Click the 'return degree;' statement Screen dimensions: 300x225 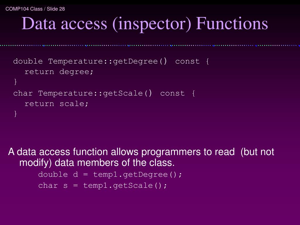tap(59, 72)
